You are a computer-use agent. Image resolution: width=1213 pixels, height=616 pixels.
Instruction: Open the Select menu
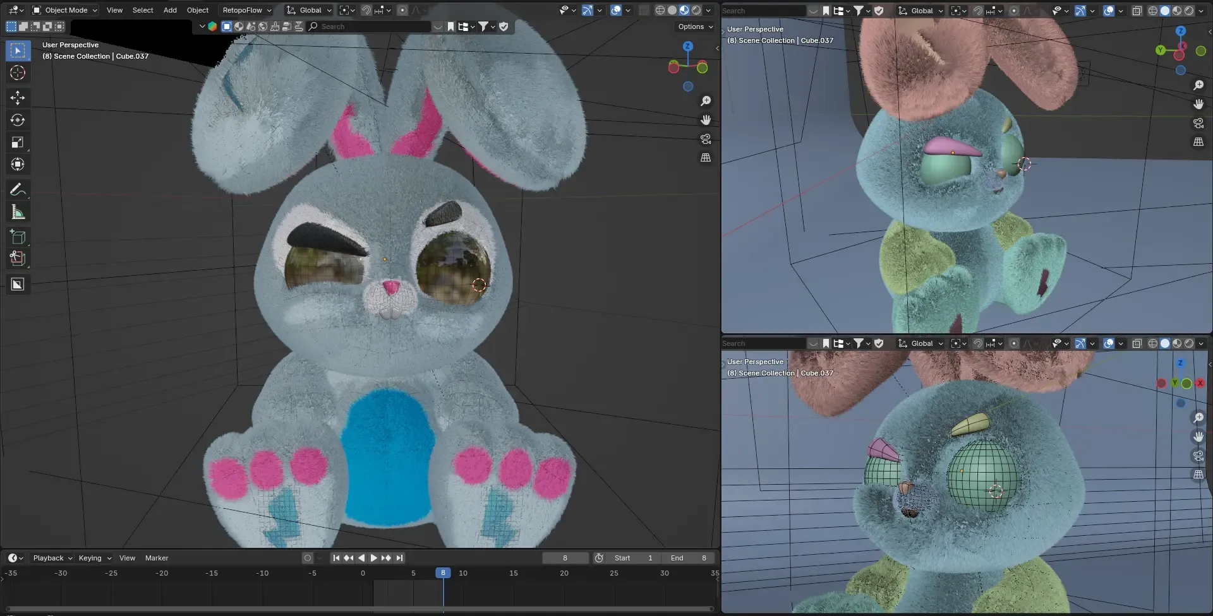click(x=143, y=10)
